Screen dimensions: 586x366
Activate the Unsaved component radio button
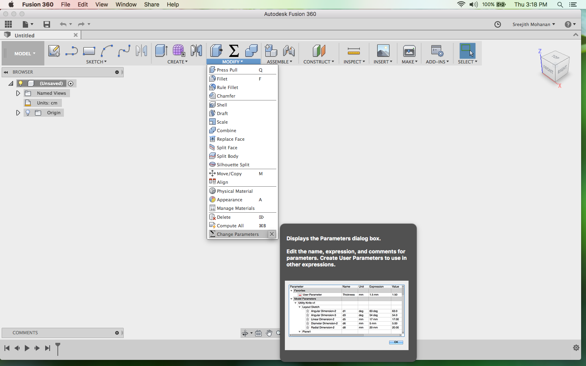pos(71,83)
